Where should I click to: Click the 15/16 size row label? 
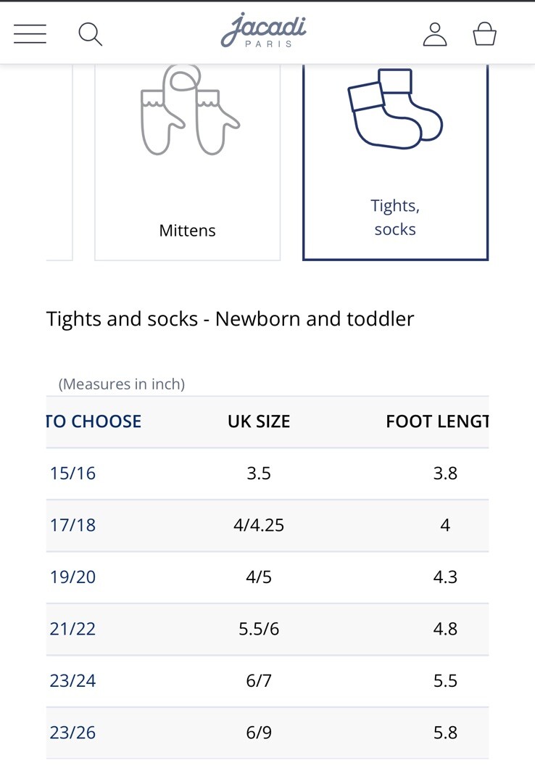pyautogui.click(x=72, y=474)
